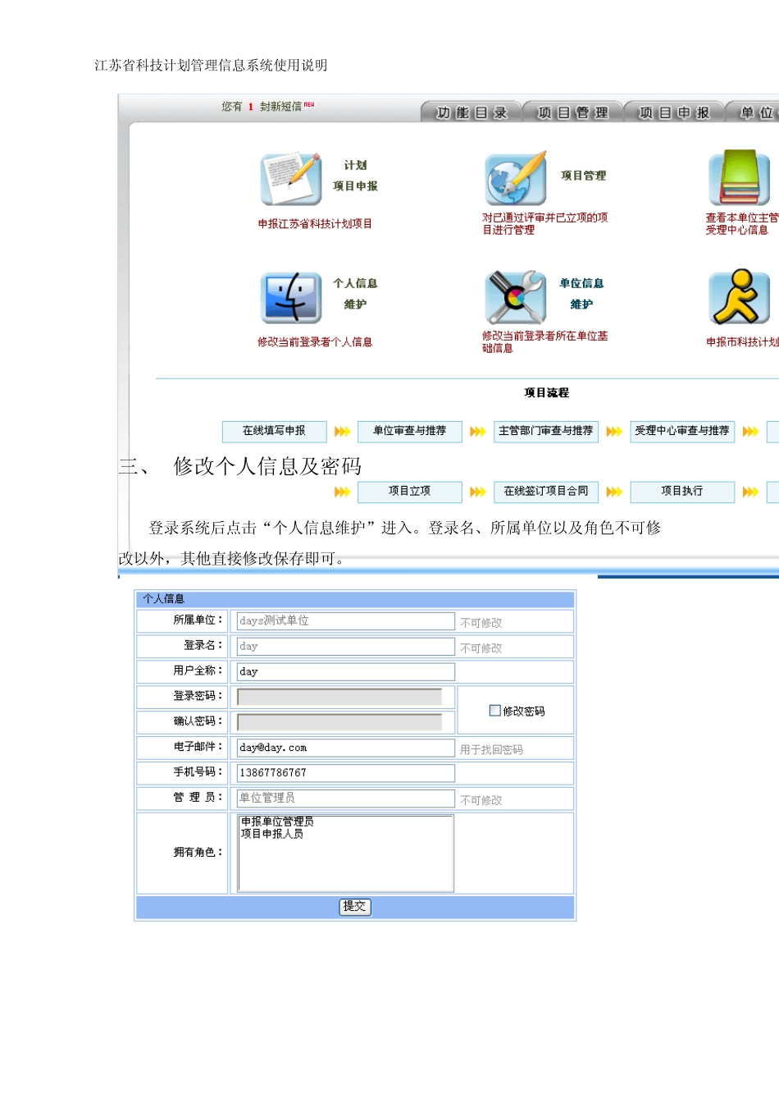Click the 项目管理 globe icon

[x=516, y=178]
